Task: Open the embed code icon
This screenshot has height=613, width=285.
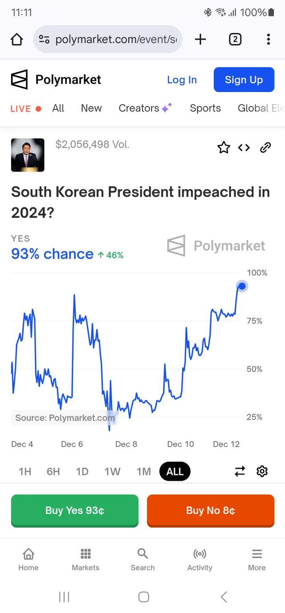Action: [x=244, y=147]
